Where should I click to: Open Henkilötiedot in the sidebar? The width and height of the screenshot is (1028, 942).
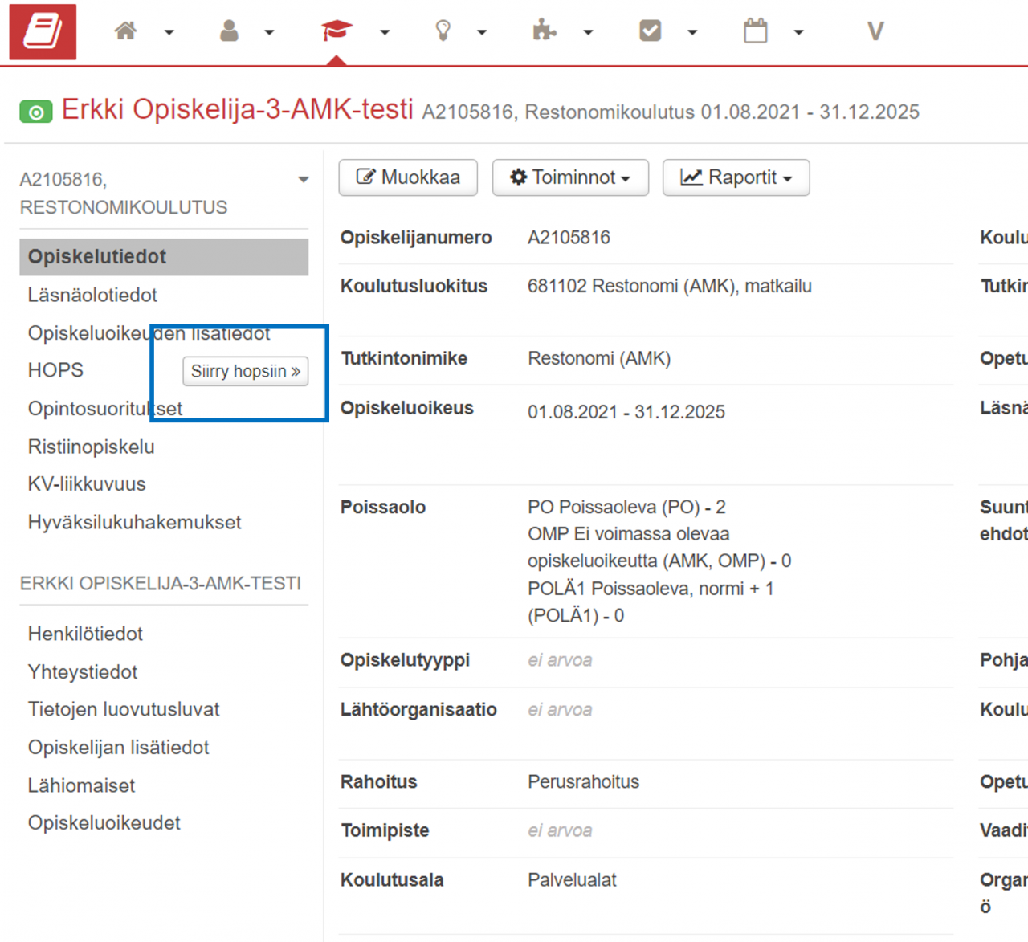pos(85,634)
